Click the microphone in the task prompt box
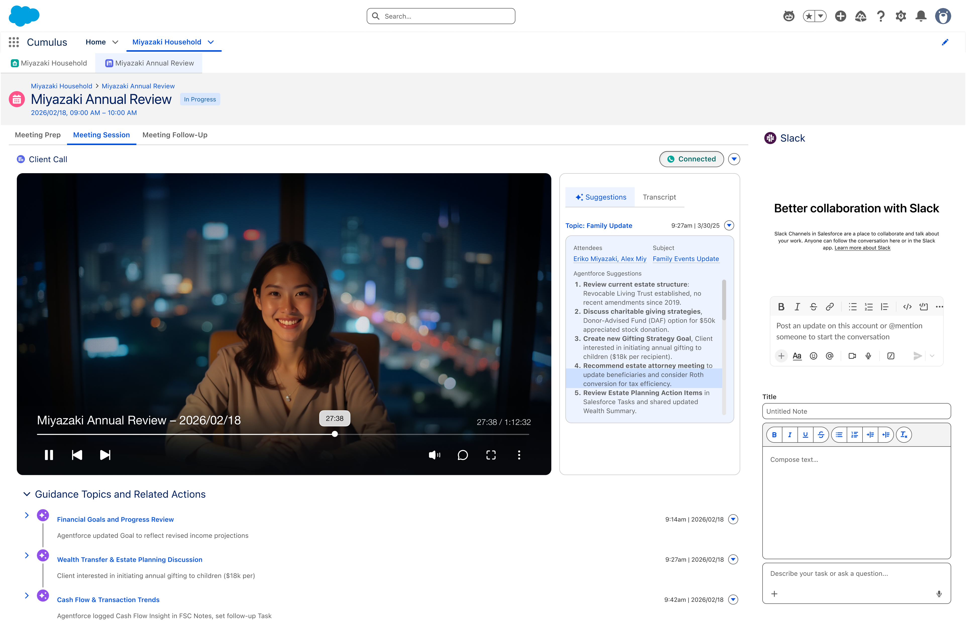This screenshot has width=966, height=635. tap(939, 594)
